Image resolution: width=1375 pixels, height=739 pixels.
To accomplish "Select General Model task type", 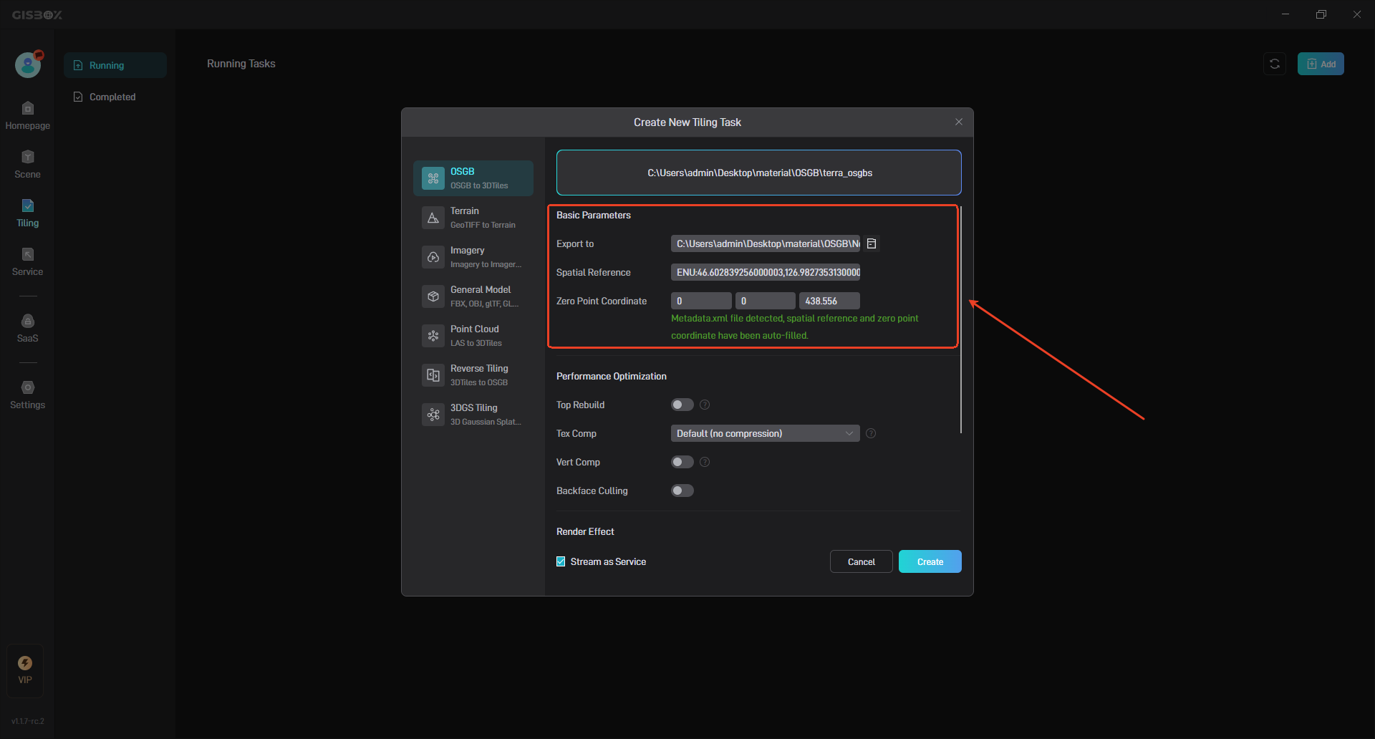I will tap(473, 296).
